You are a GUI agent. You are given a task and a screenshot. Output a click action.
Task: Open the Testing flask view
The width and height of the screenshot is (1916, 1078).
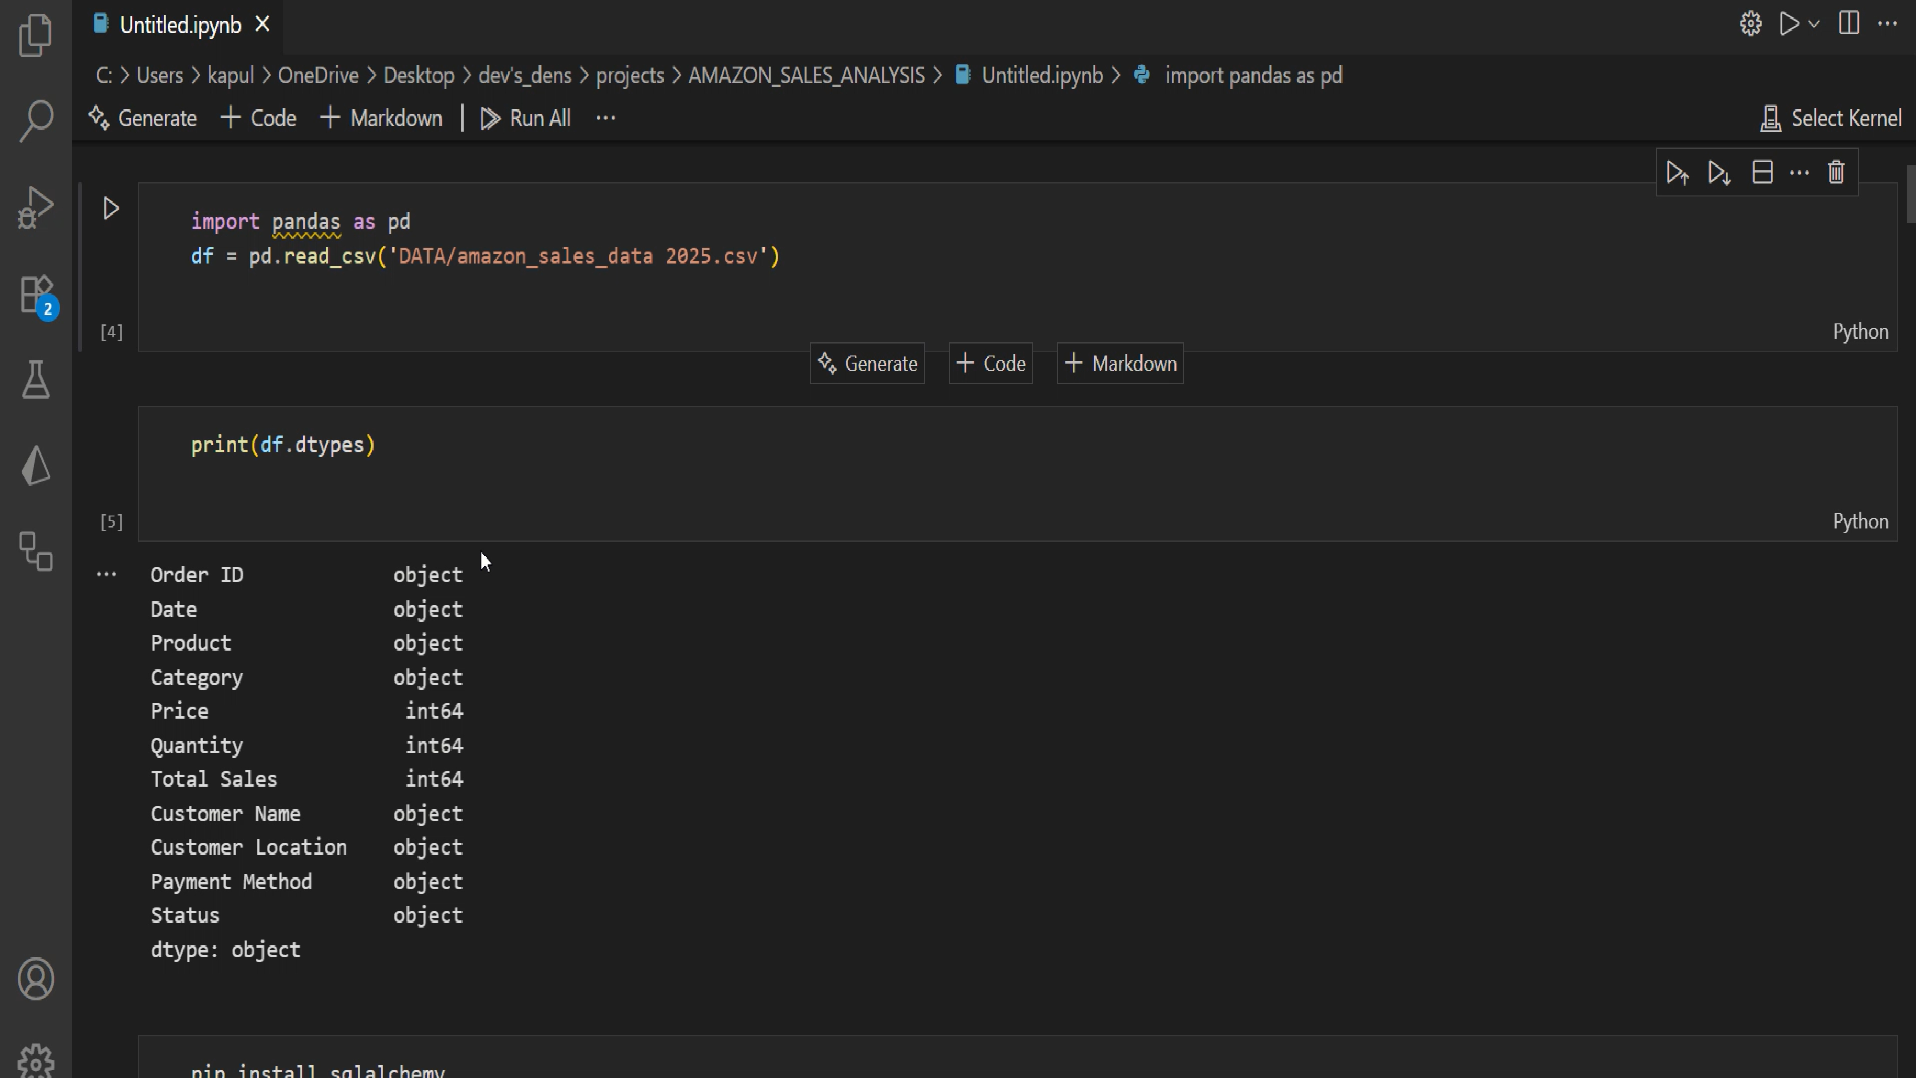click(36, 379)
